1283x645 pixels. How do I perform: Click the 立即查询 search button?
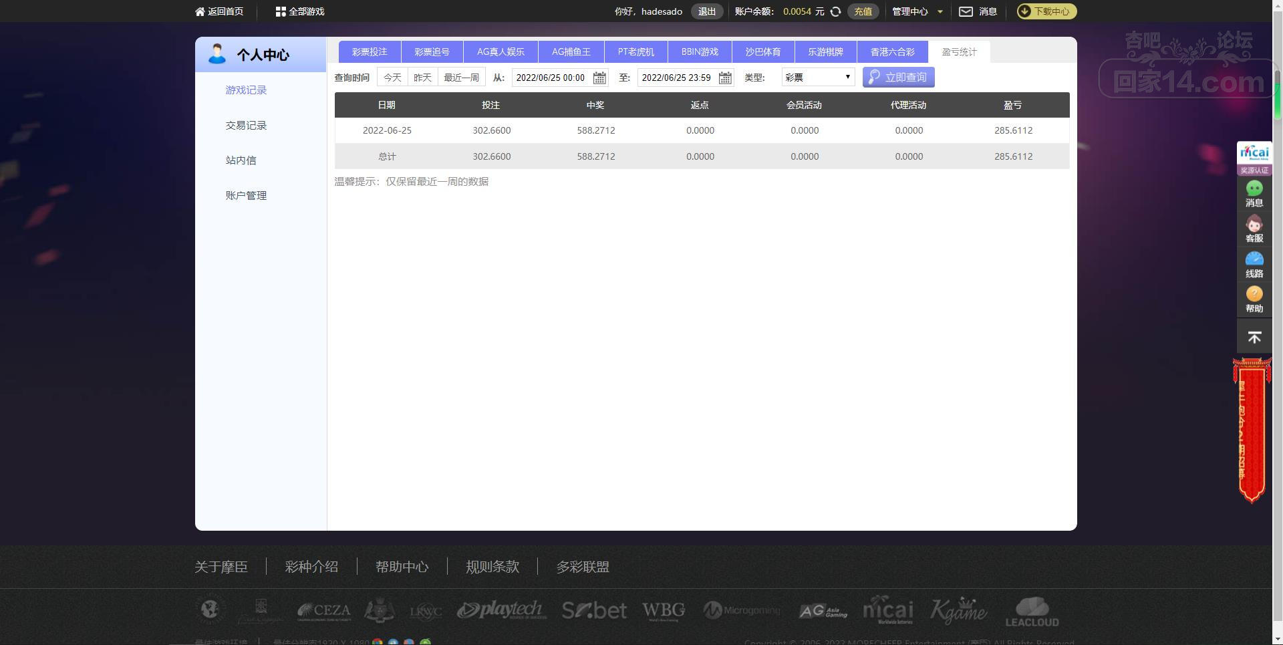[898, 78]
